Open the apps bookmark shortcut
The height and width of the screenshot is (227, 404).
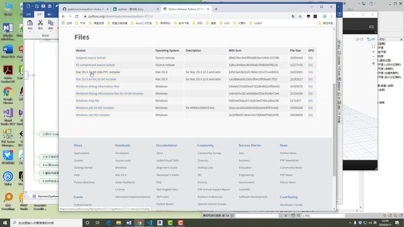coord(67,23)
